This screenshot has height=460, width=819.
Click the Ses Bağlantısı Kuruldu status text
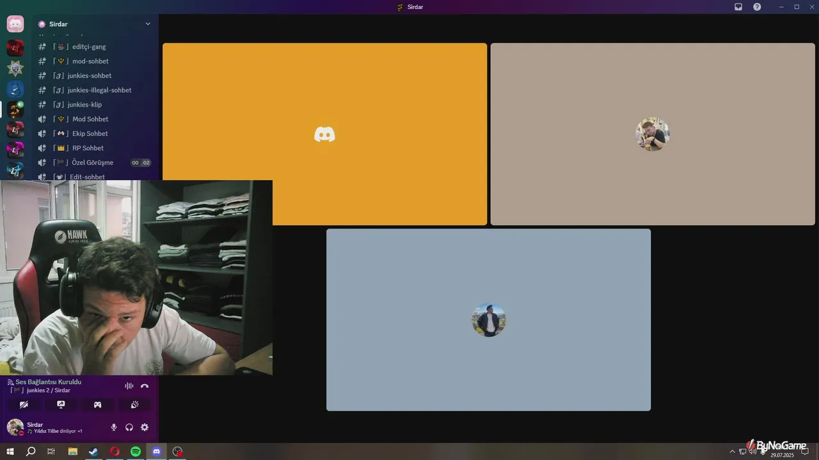[49, 382]
